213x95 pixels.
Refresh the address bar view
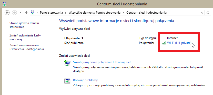(208, 13)
